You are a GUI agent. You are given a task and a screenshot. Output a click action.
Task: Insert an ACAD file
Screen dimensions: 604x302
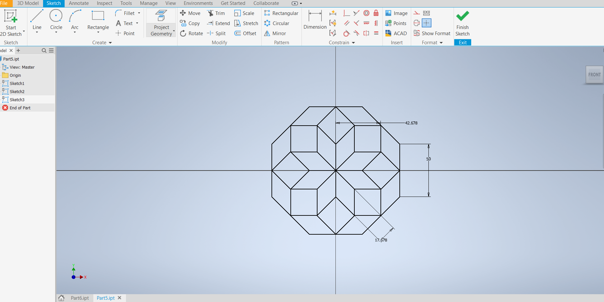click(396, 34)
